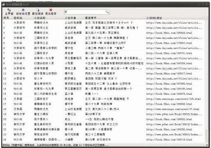The height and width of the screenshot is (148, 211).
Task: Click row 9 author 小军阁
Action: click(x=69, y=63)
